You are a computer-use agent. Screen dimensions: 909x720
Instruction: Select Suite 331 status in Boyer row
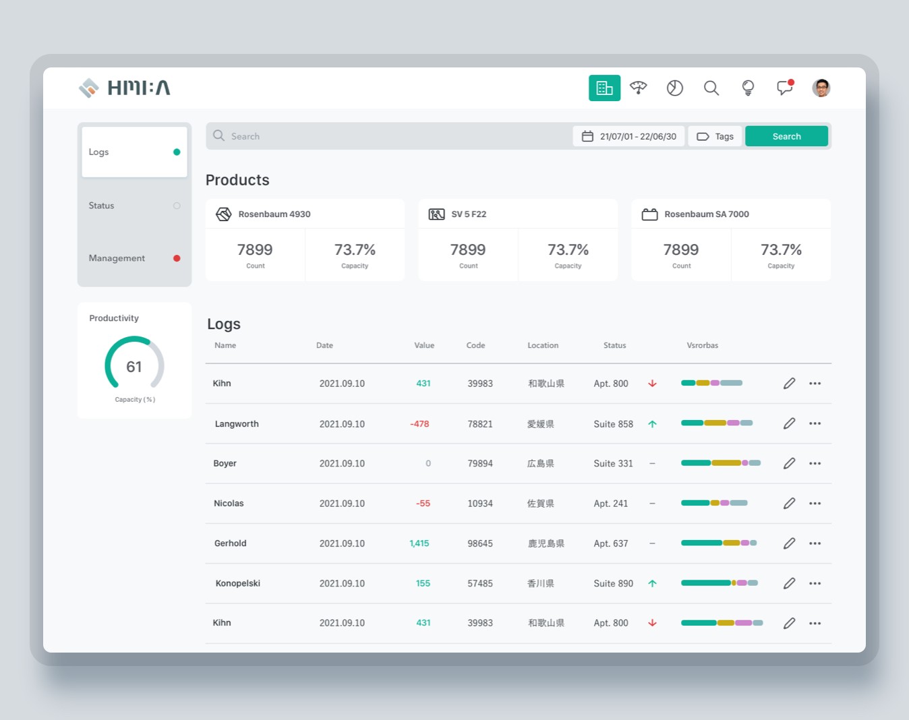(613, 464)
